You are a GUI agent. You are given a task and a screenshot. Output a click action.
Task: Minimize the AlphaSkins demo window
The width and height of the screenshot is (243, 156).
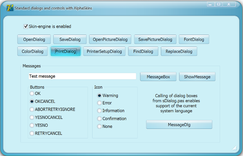[x=211, y=4]
